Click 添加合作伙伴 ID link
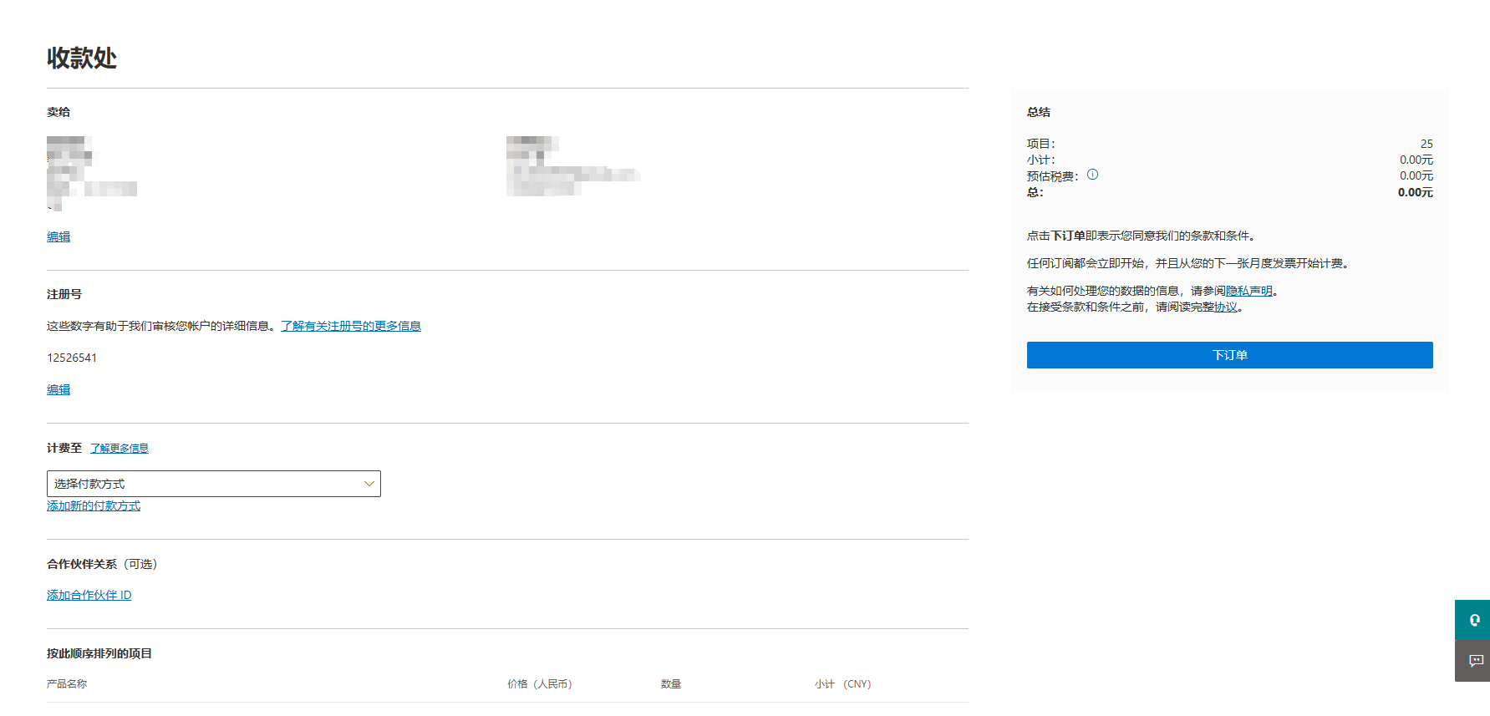The height and width of the screenshot is (716, 1490). [89, 595]
